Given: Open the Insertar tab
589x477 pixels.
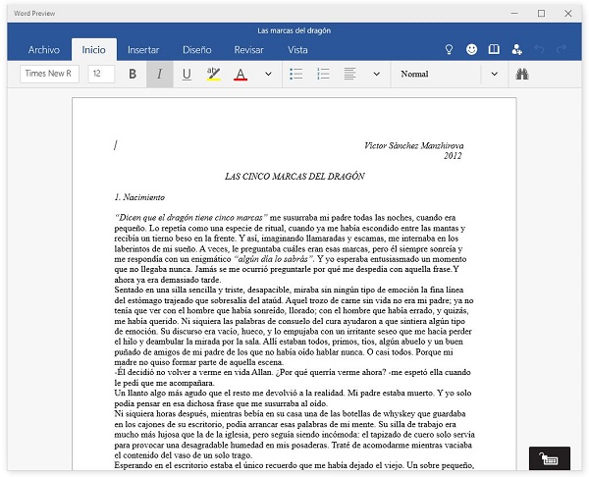Looking at the screenshot, I should (143, 50).
